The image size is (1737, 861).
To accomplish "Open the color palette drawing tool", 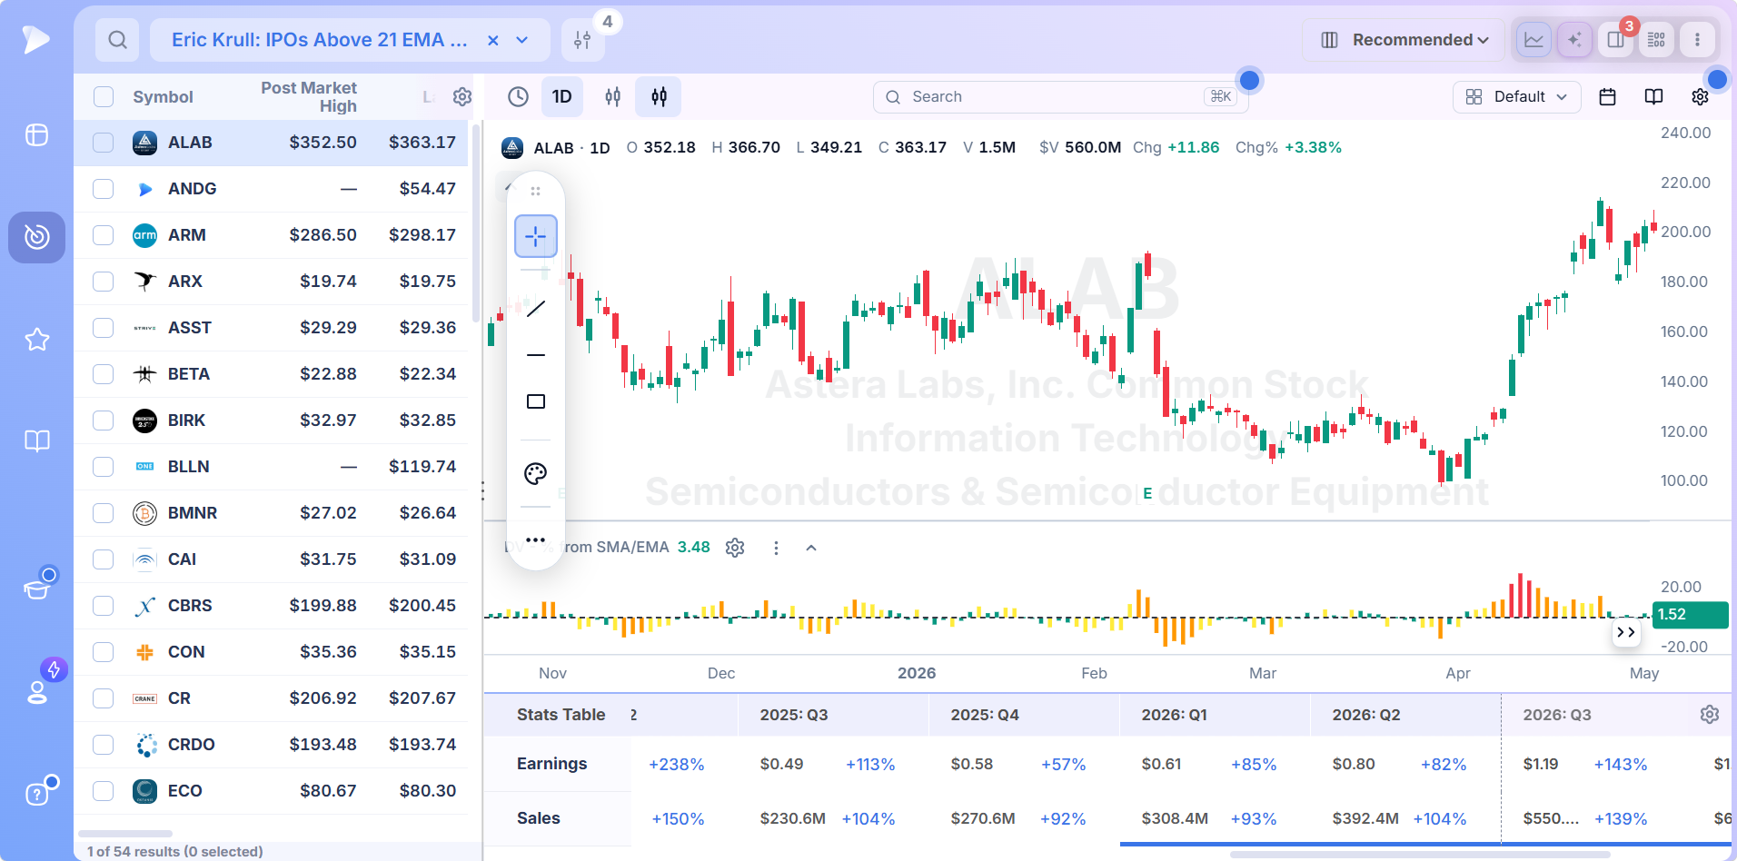I will pos(536,473).
